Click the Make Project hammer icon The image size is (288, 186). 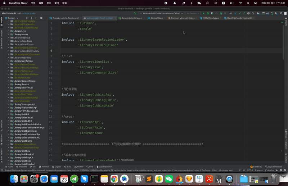[x=135, y=13]
